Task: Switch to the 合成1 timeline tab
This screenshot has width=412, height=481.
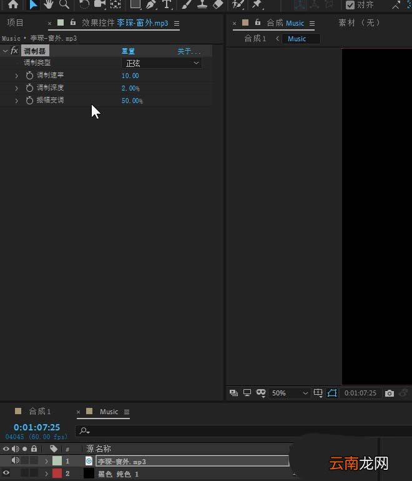Action: (39, 412)
